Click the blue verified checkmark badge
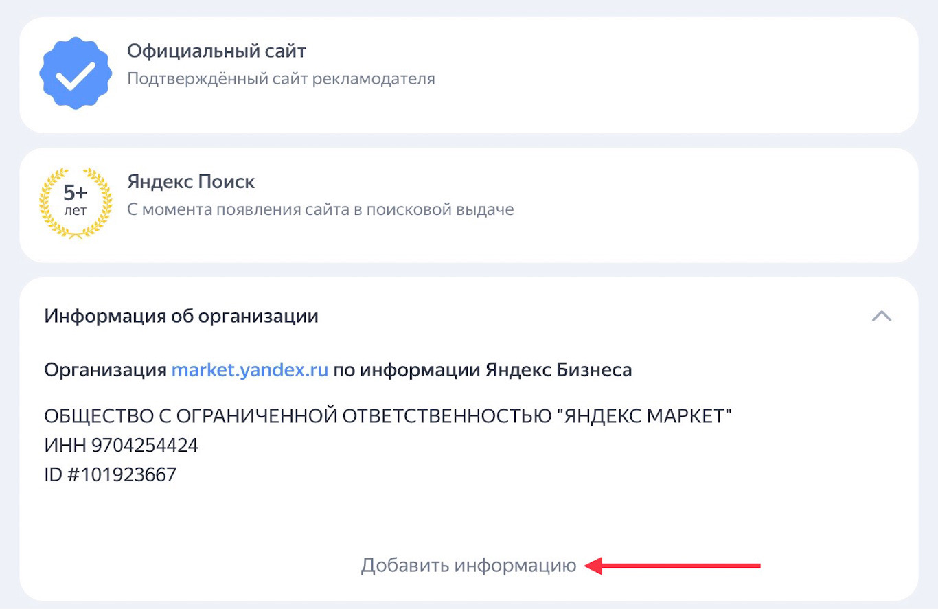938x609 pixels. click(x=76, y=75)
